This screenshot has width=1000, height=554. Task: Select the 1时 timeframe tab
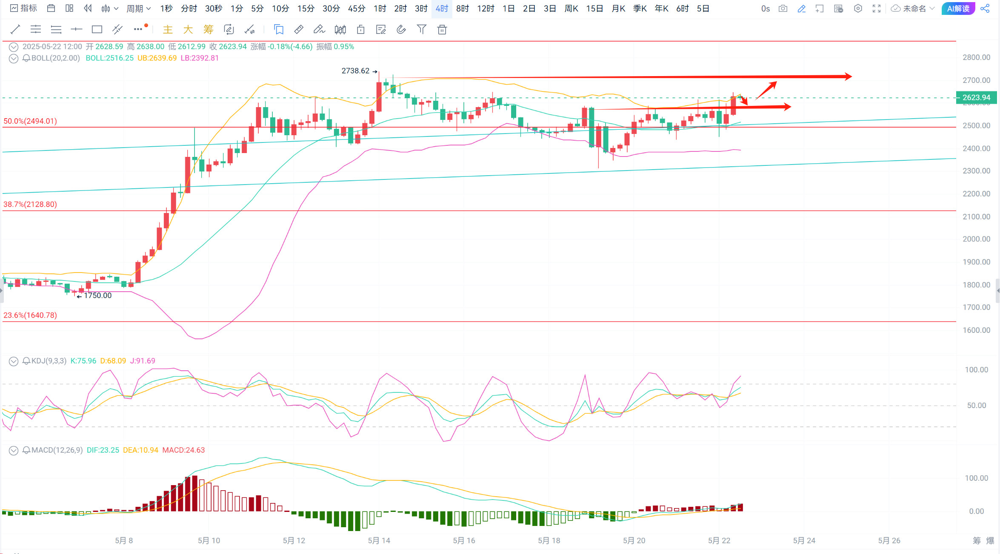[x=380, y=8]
